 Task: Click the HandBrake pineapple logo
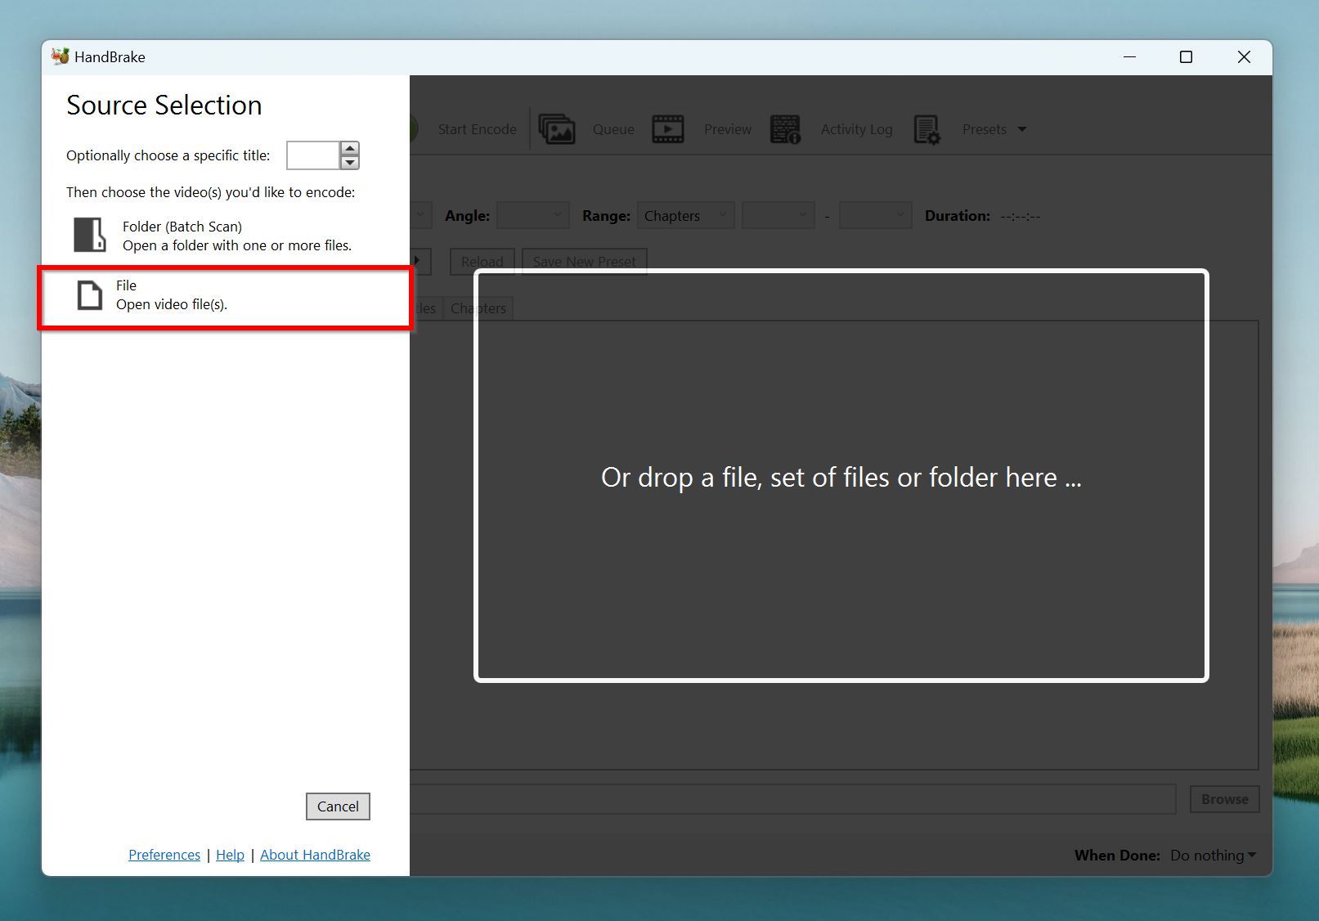click(58, 56)
